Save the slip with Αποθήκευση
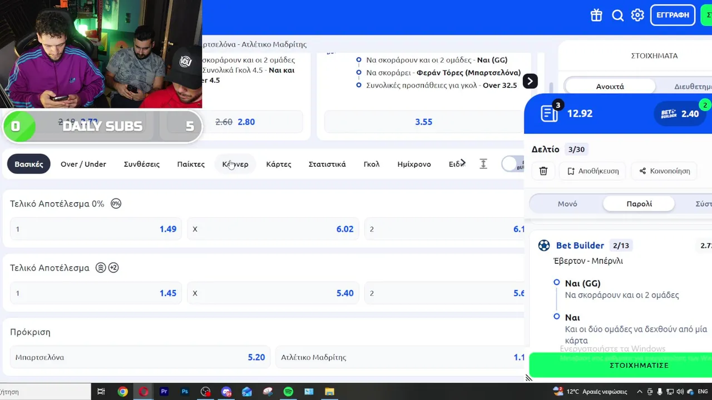This screenshot has height=400, width=712. tap(593, 171)
